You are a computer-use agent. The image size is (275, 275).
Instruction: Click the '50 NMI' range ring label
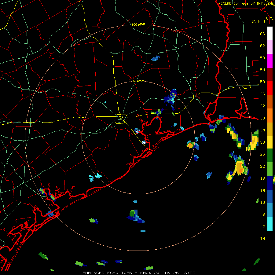[x=138, y=81]
